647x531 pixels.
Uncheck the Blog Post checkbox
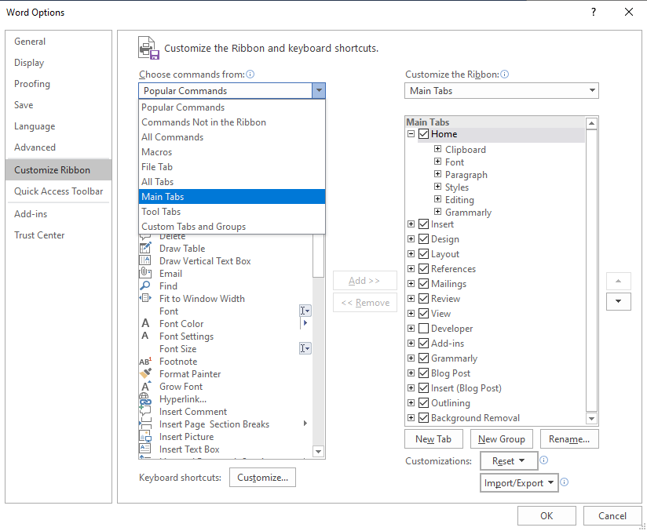point(423,373)
